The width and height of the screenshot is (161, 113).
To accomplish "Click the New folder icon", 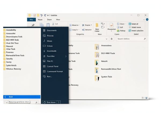I will [97, 25].
